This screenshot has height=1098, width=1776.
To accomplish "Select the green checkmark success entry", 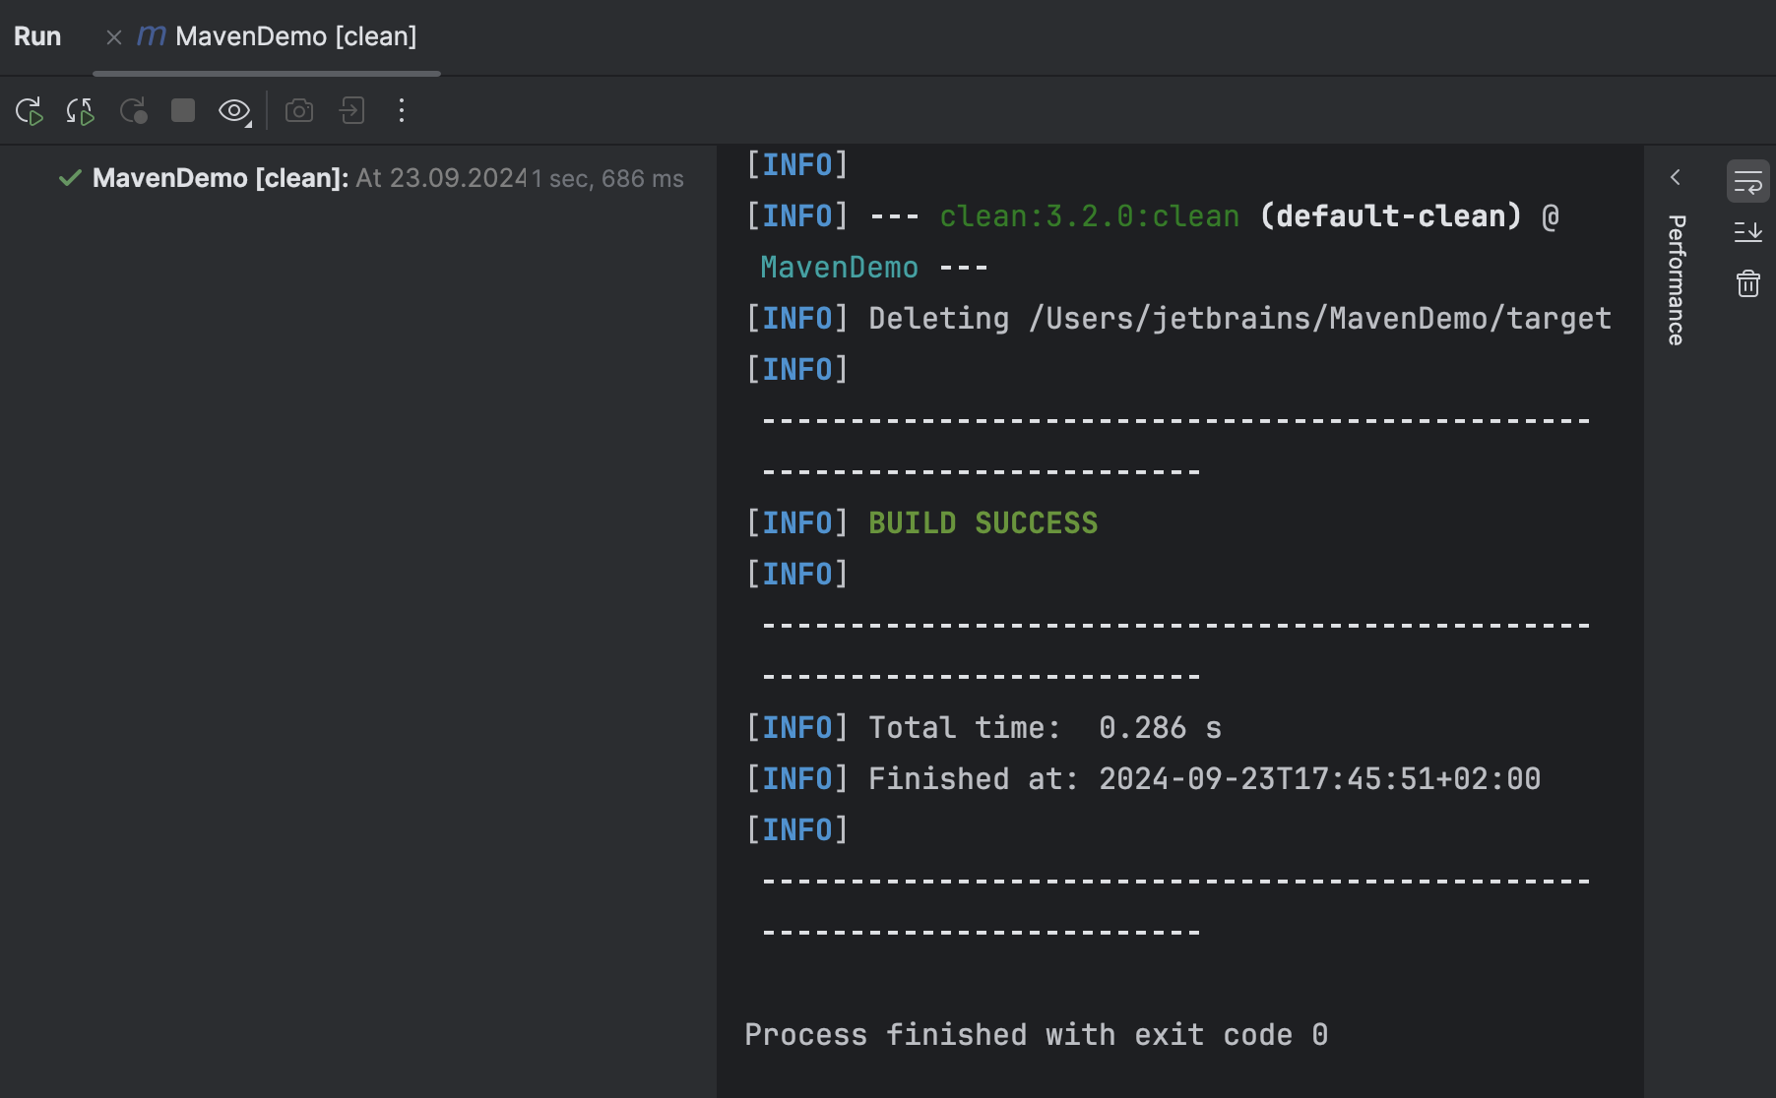I will (68, 178).
